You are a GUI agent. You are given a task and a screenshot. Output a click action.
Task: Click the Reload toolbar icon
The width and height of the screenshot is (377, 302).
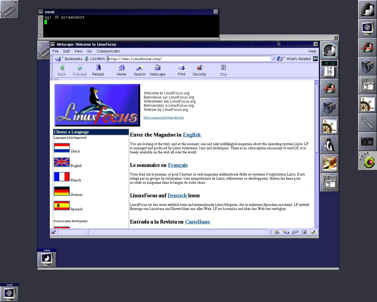[x=98, y=68]
